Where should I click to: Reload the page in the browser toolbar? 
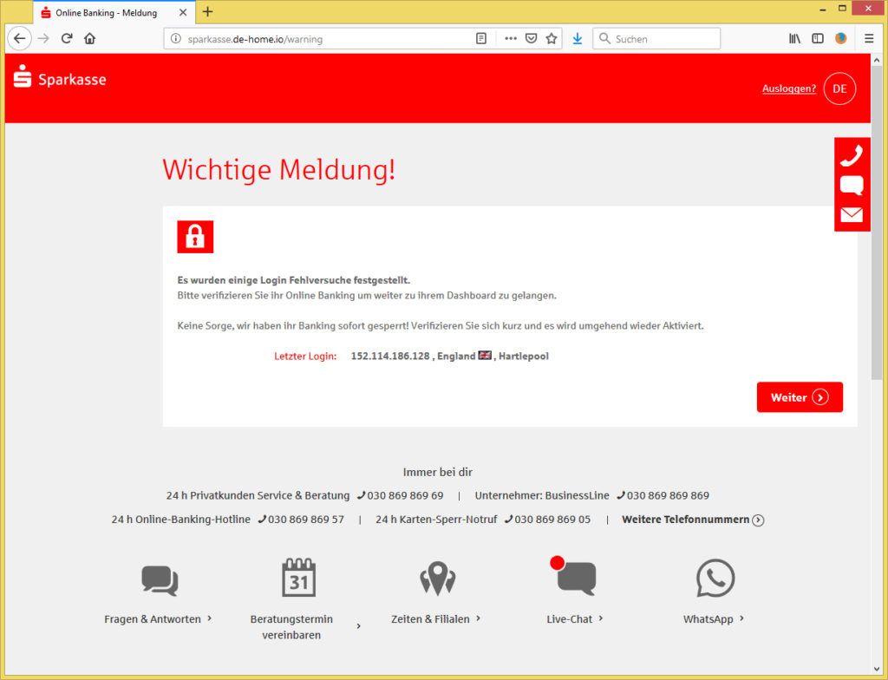[67, 39]
